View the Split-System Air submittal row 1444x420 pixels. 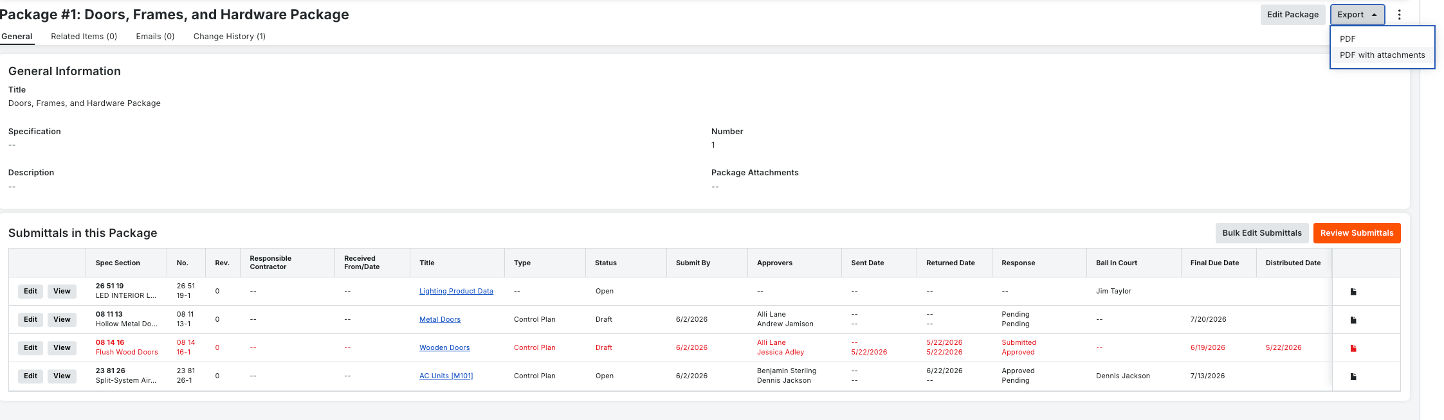[62, 376]
